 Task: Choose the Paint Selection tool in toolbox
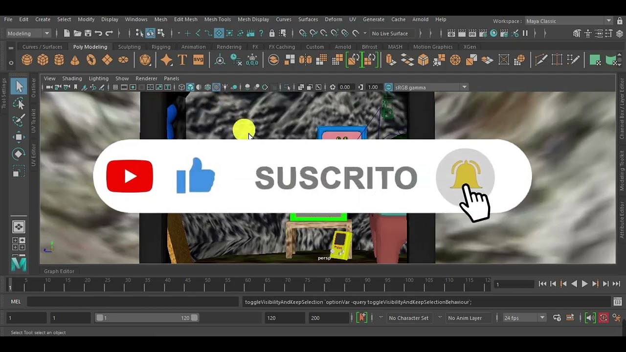(x=19, y=120)
